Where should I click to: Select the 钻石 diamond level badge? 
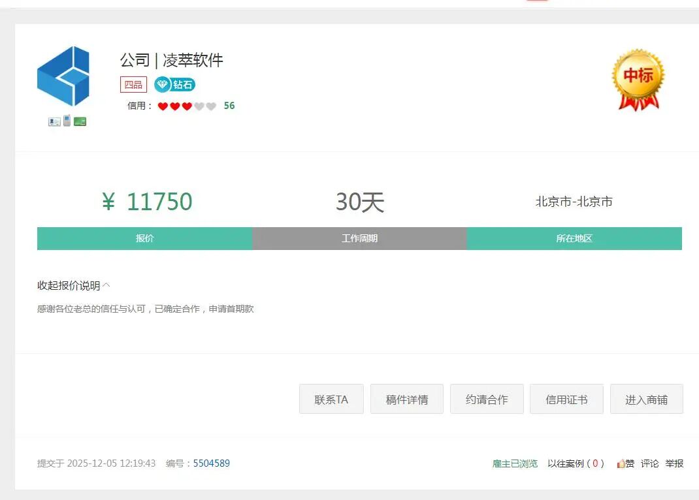(174, 84)
